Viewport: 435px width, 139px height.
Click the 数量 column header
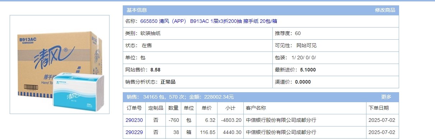tap(174, 108)
